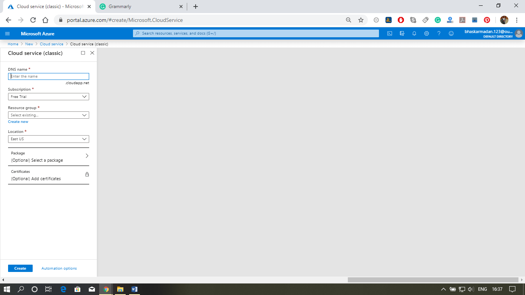Focus the Azure search resources box

(256, 33)
